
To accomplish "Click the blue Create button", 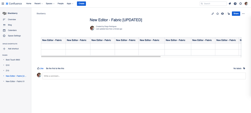I will tap(81, 4).
